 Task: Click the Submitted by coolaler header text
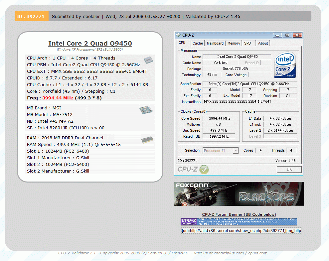[x=76, y=16]
